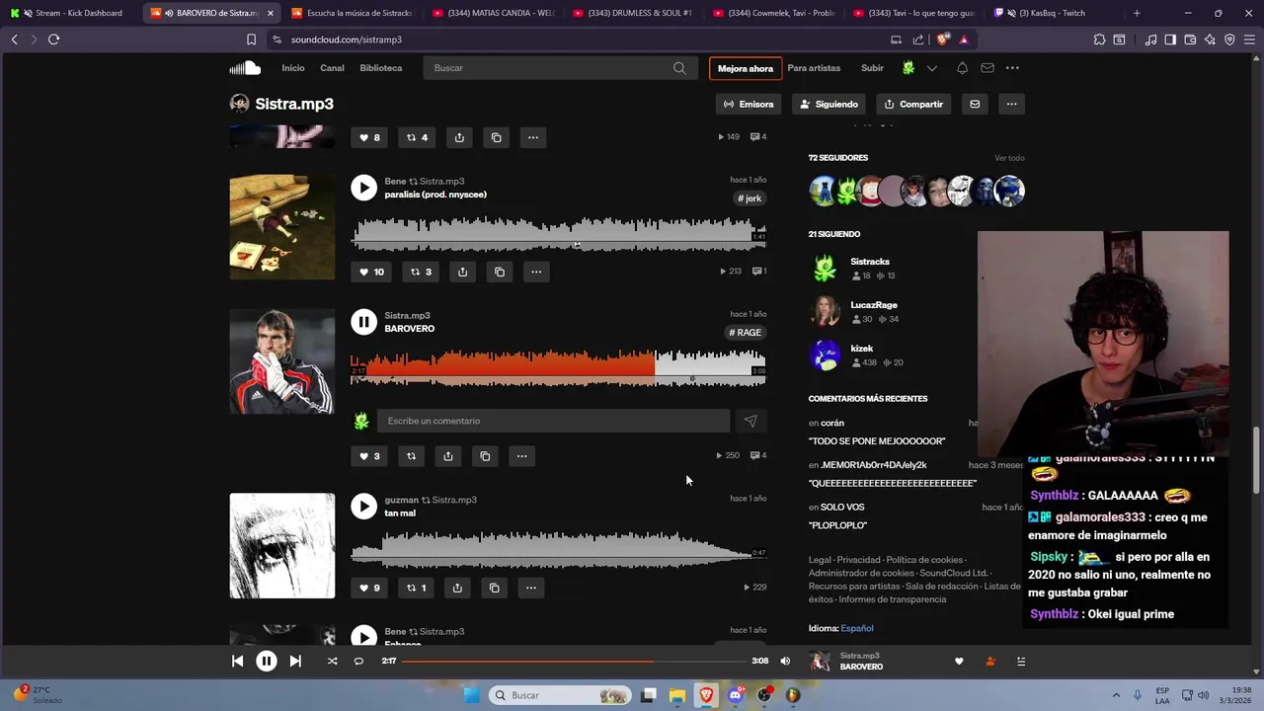Screen dimensions: 1264x711
Task: Click the comment input field
Action: pos(553,421)
